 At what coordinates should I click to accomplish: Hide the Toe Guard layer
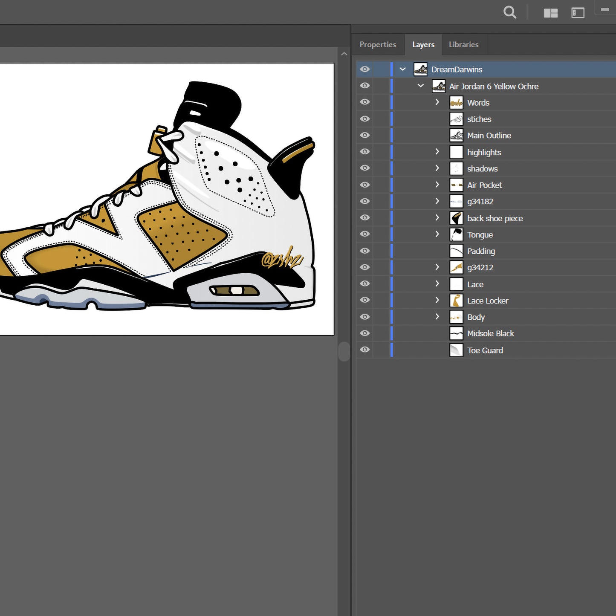[365, 350]
